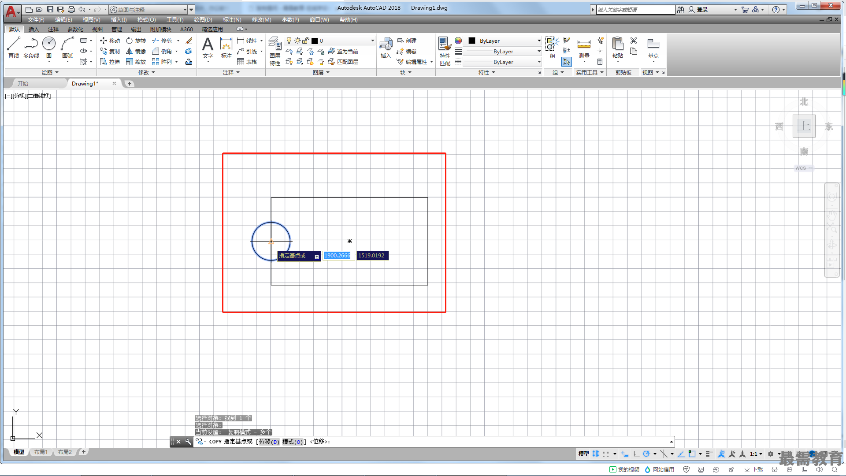Switch to the 插入 ribbon tab

point(33,29)
